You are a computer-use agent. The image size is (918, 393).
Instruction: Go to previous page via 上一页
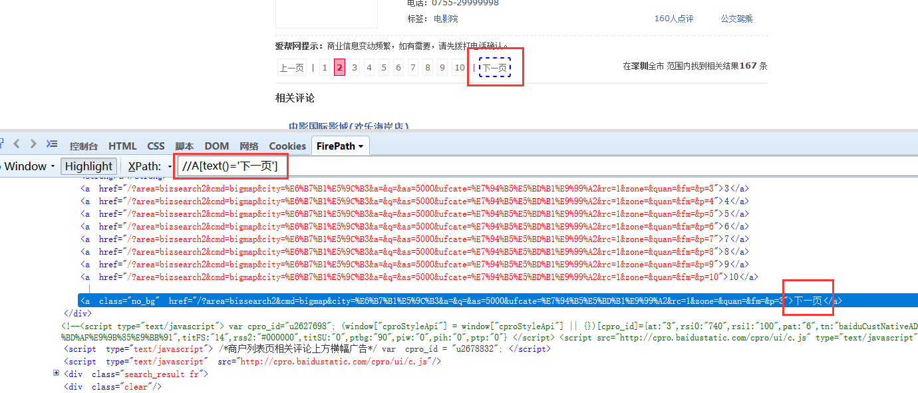291,67
